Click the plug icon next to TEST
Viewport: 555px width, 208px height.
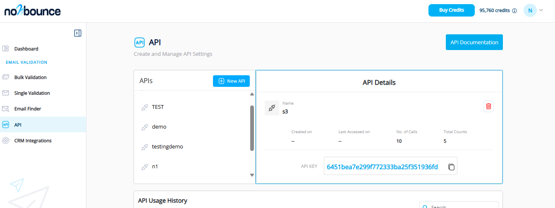(145, 107)
